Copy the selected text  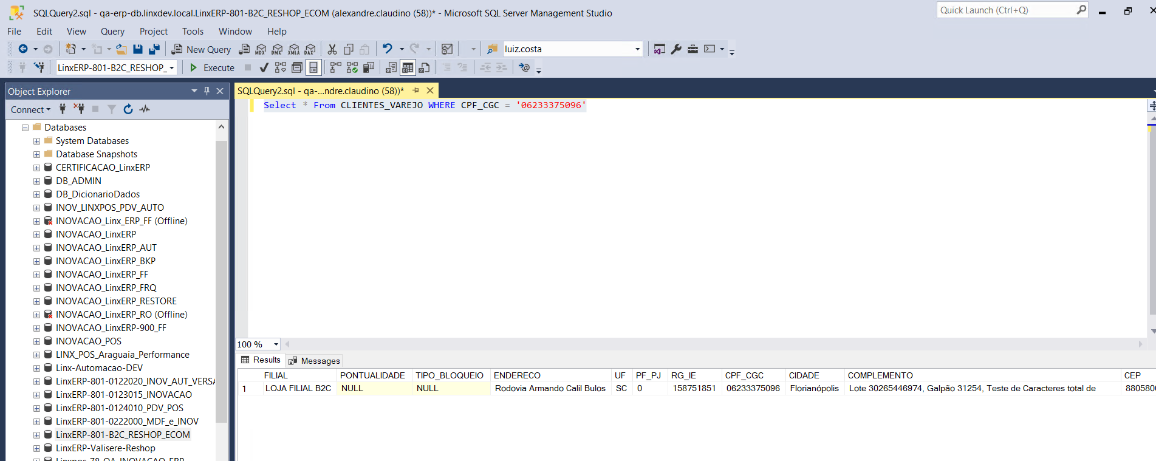tap(349, 49)
